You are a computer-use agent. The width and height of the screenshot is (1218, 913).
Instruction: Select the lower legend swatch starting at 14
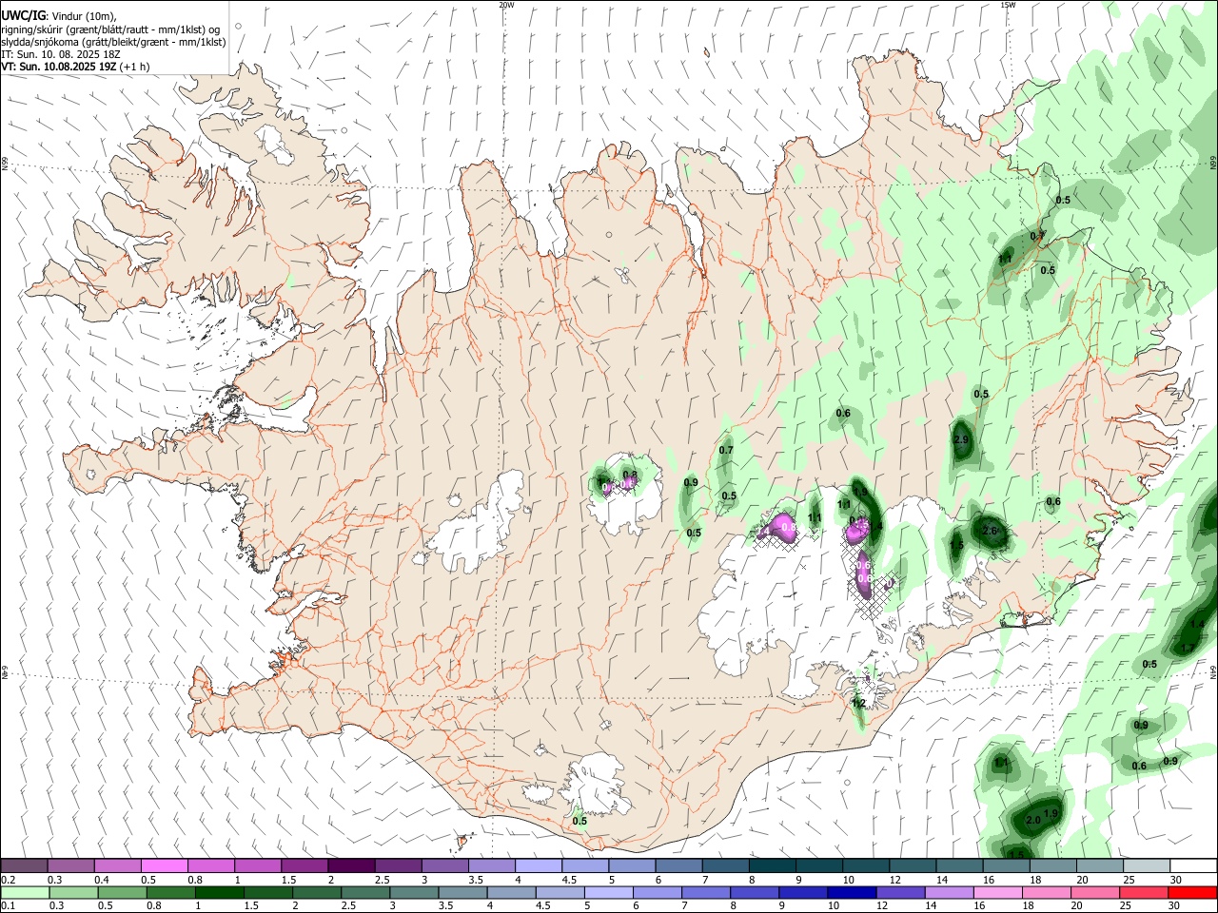948,892
